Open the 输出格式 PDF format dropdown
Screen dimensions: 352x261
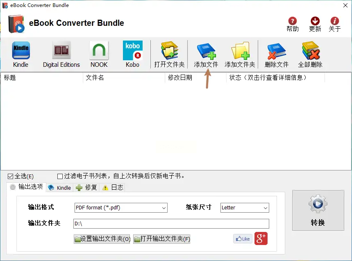coord(121,208)
